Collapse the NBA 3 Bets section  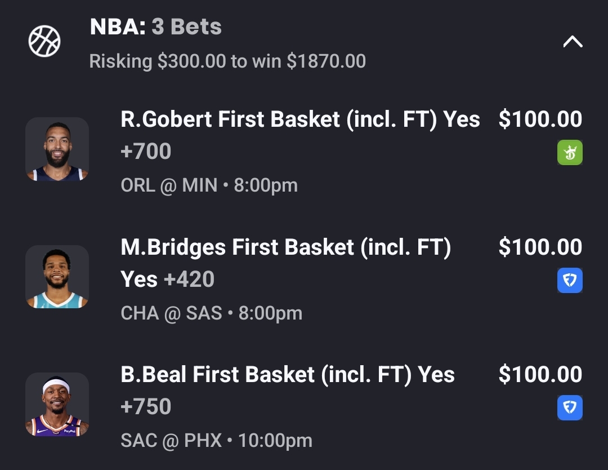coord(573,42)
